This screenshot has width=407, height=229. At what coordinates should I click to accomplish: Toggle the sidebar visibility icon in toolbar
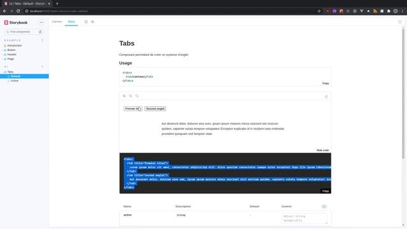pyautogui.click(x=86, y=22)
